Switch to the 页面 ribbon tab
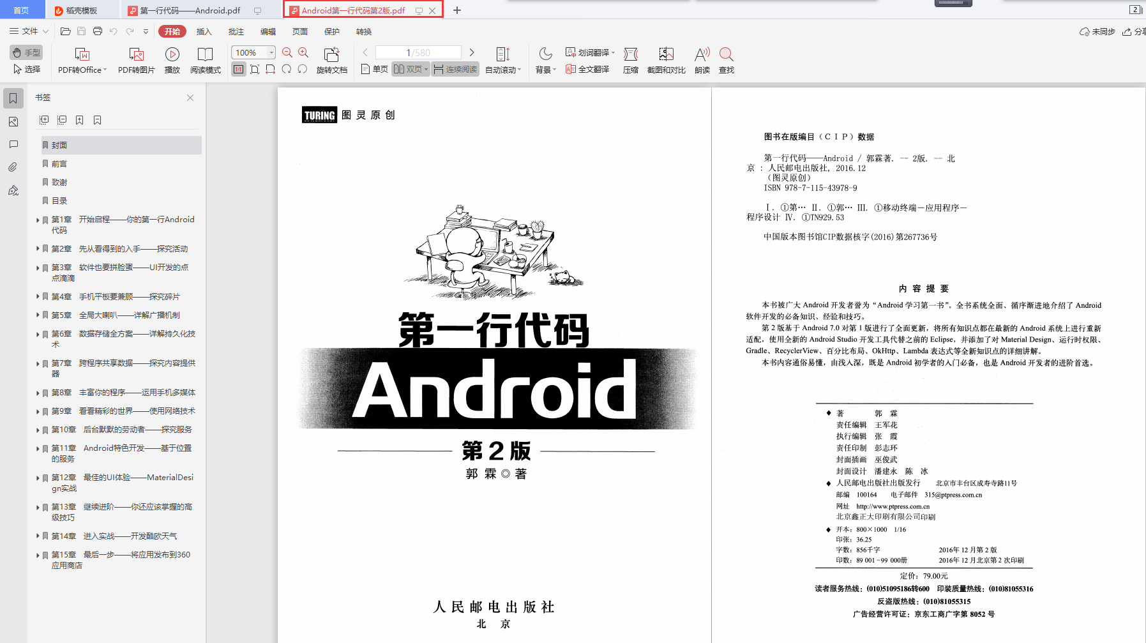 click(x=300, y=31)
